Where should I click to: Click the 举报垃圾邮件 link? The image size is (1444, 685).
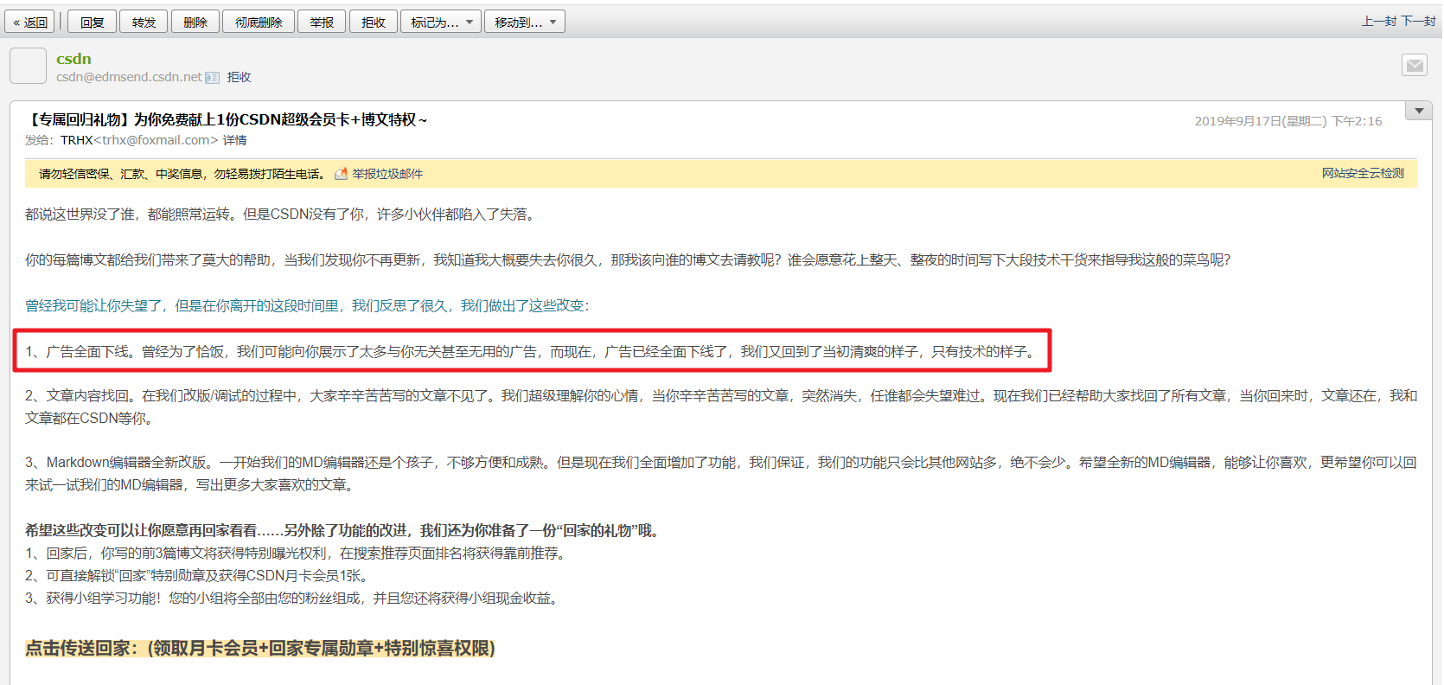[x=387, y=174]
